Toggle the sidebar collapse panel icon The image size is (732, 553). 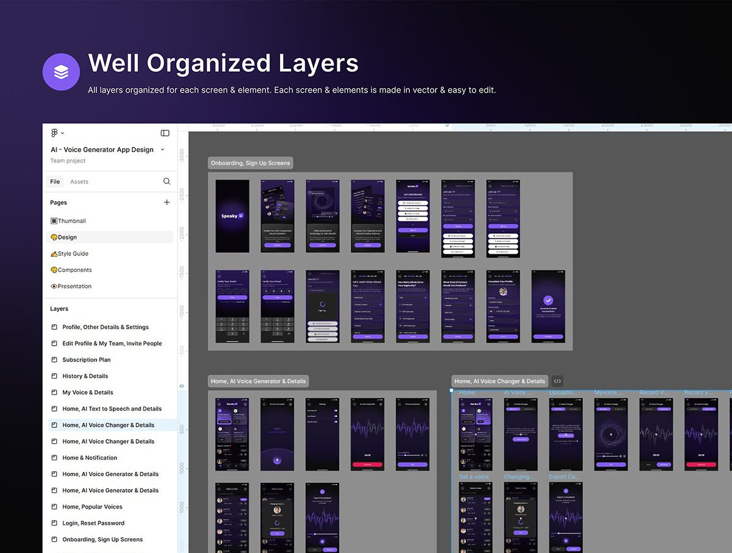point(165,133)
